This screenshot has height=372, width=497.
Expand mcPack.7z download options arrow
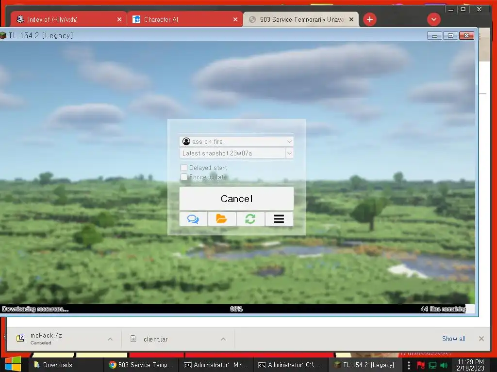(110, 339)
